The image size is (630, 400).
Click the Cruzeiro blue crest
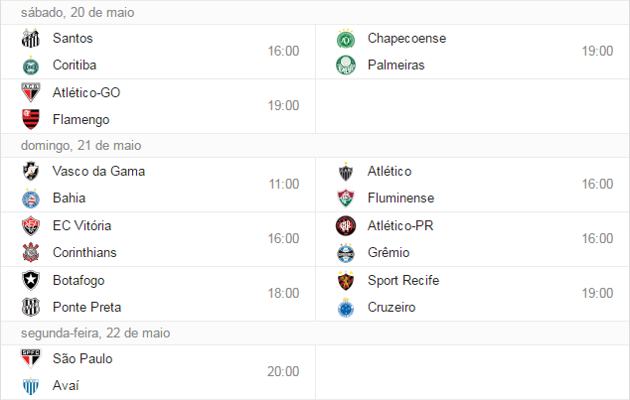pos(346,308)
